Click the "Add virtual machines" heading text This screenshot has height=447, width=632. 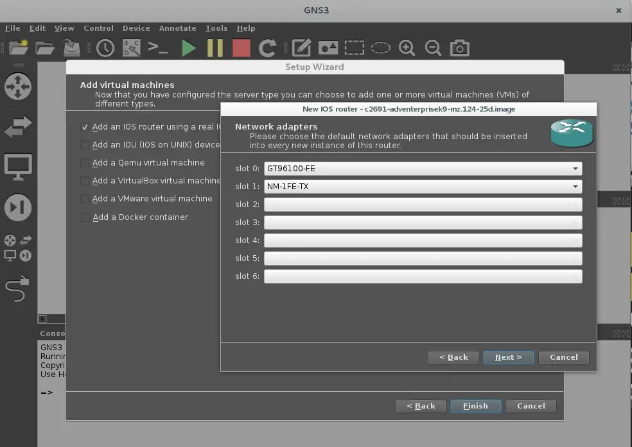click(127, 85)
